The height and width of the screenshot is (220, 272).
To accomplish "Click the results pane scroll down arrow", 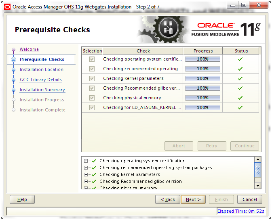I will (258, 186).
